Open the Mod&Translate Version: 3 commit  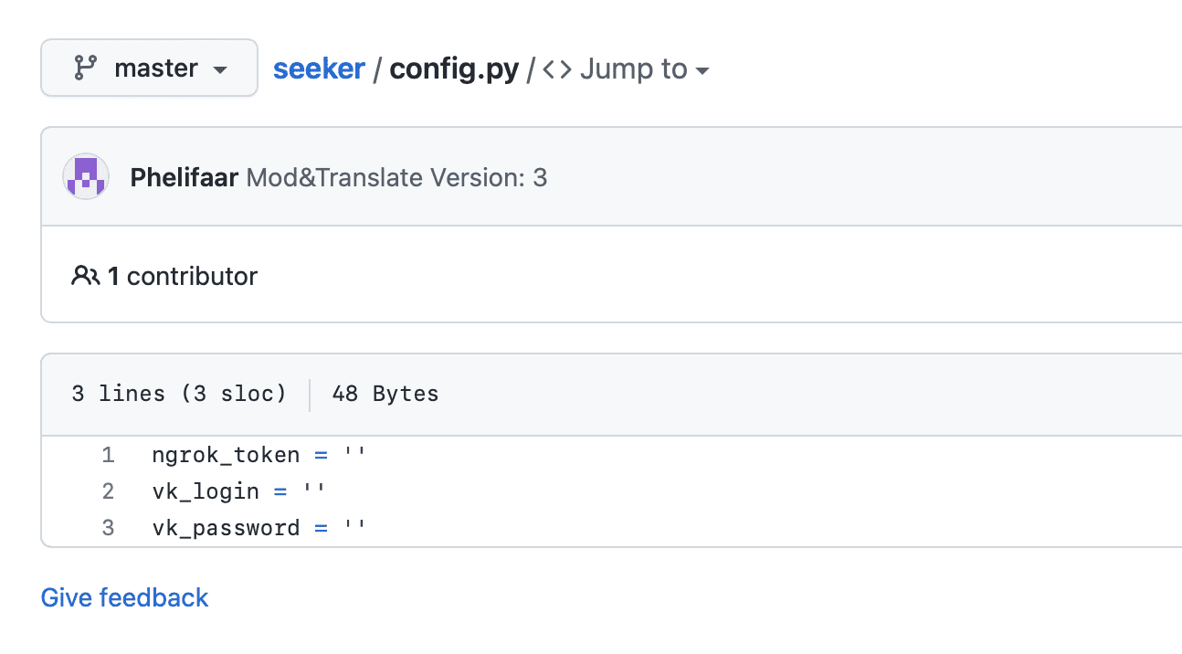coord(396,177)
